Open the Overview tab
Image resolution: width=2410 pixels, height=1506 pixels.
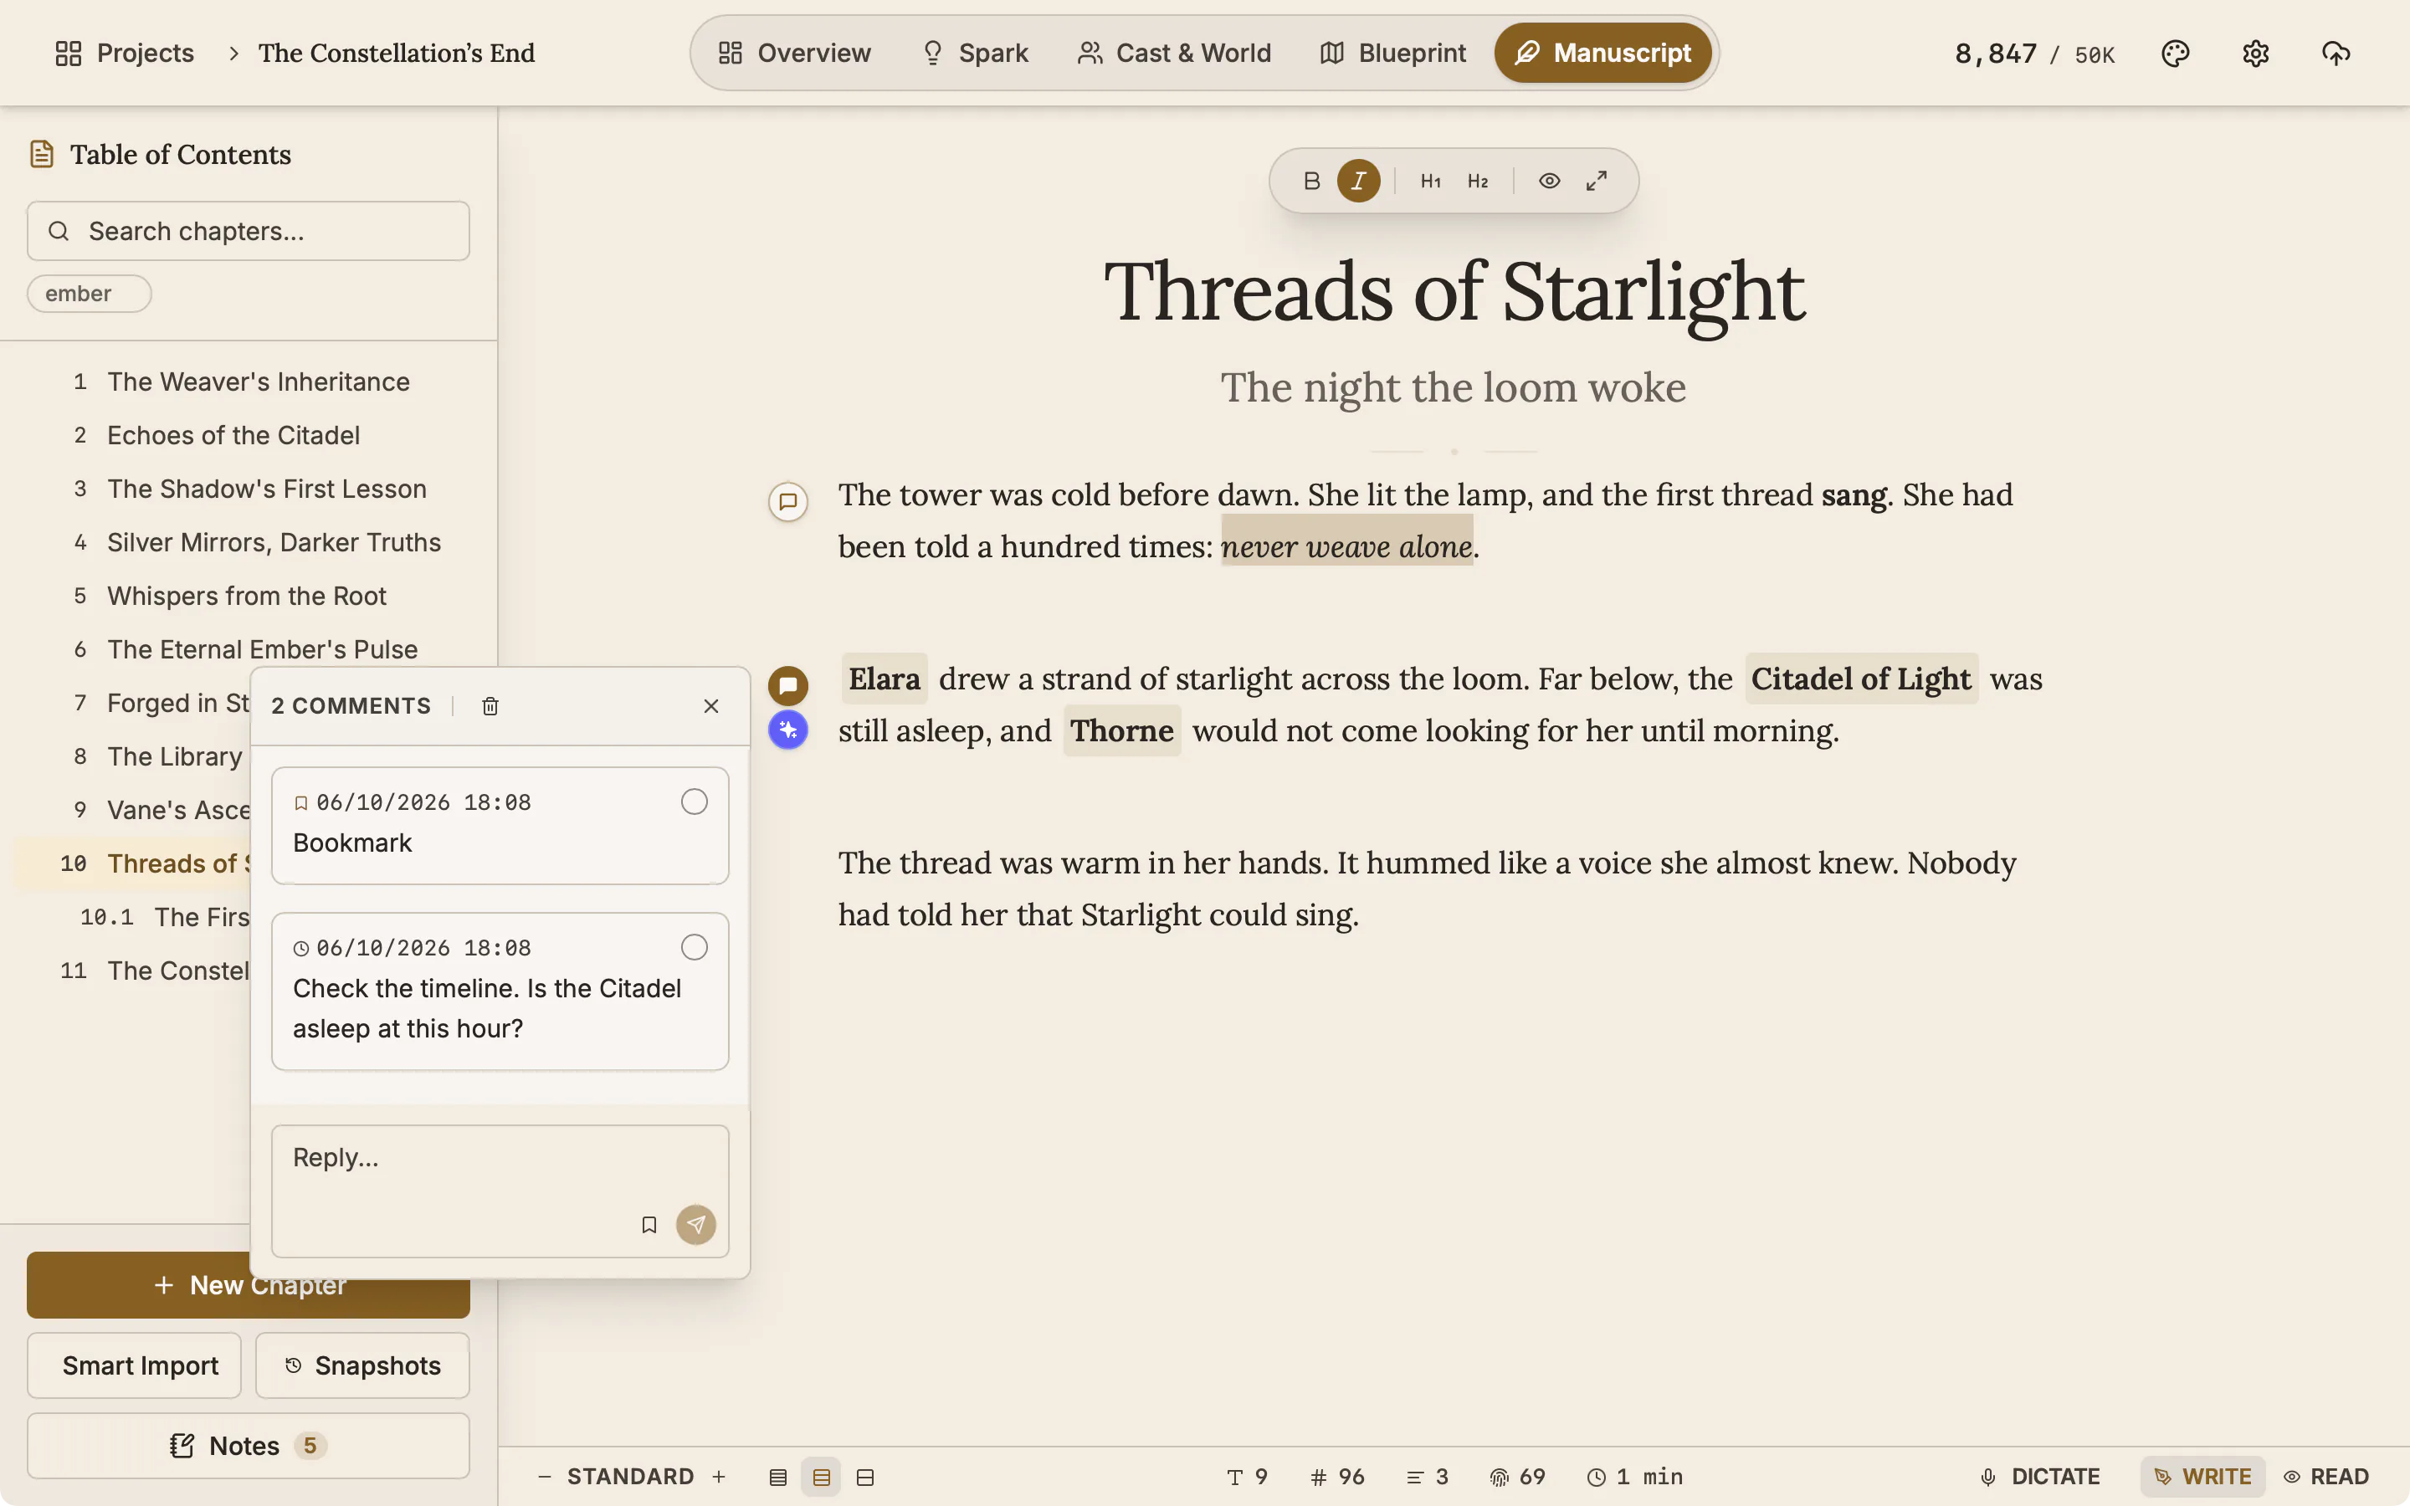click(793, 53)
